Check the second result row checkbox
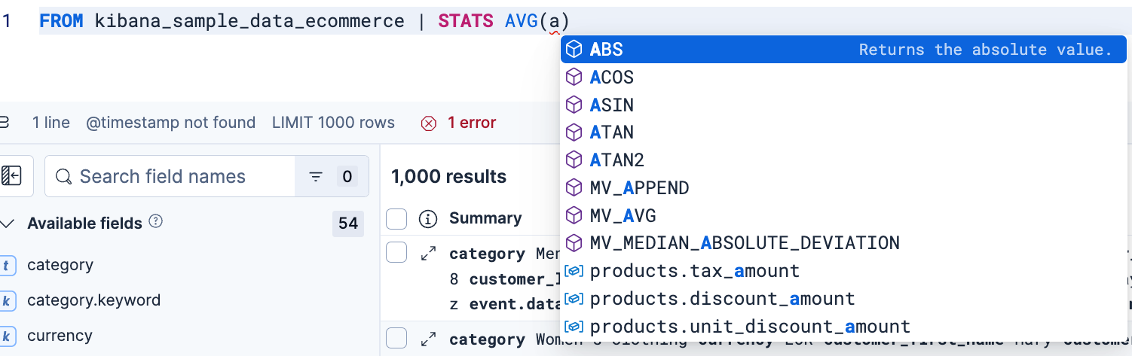This screenshot has width=1132, height=356. click(x=396, y=339)
